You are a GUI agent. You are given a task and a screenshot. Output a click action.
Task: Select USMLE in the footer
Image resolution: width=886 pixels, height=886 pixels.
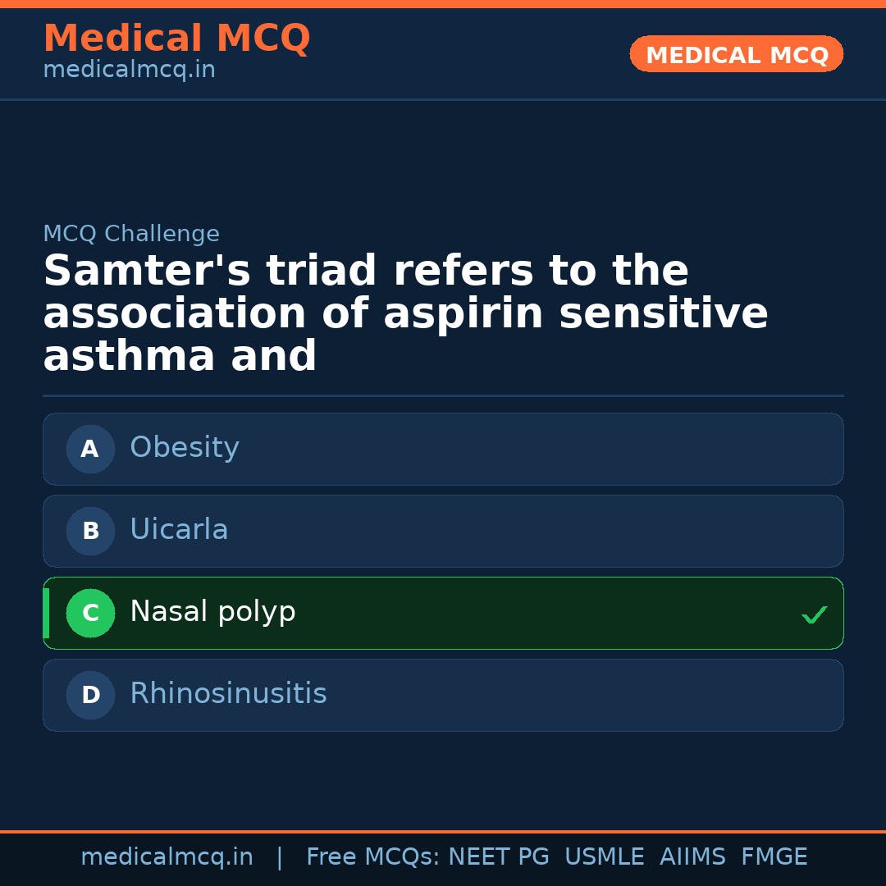pos(604,857)
